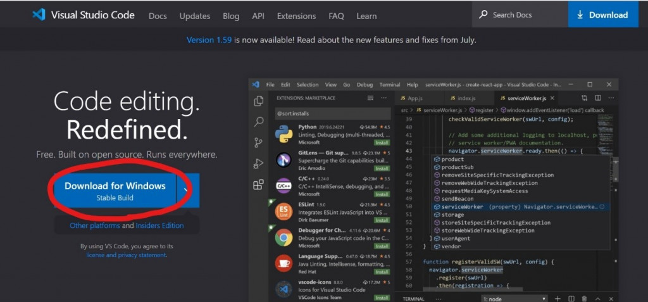
Task: Click the Visual Studio Code logo
Action: (x=39, y=15)
